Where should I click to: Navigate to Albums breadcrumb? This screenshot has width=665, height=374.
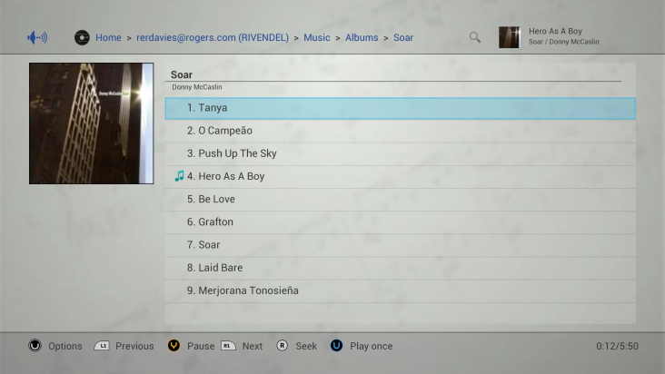coord(362,38)
